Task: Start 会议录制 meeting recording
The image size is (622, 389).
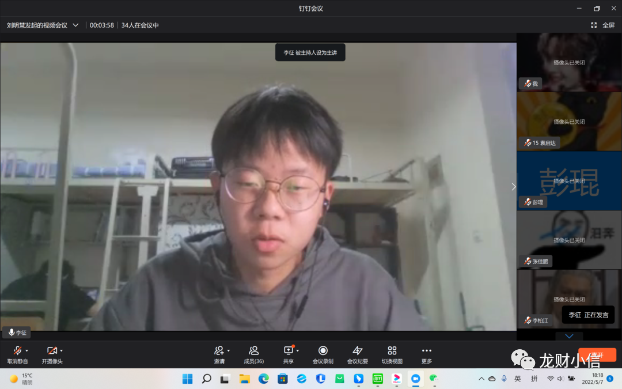Action: click(323, 350)
